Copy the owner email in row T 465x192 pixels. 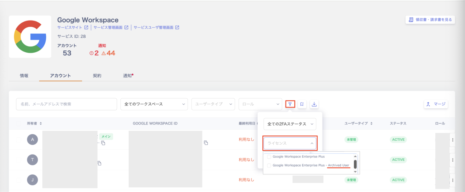click(x=99, y=163)
